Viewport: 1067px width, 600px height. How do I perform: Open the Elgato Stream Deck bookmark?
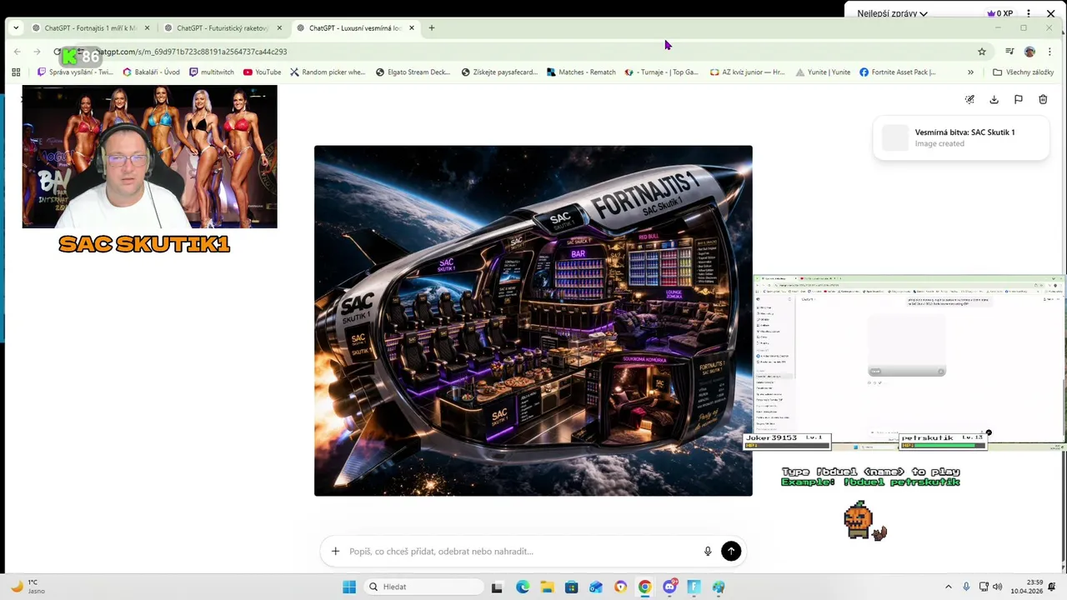click(413, 72)
